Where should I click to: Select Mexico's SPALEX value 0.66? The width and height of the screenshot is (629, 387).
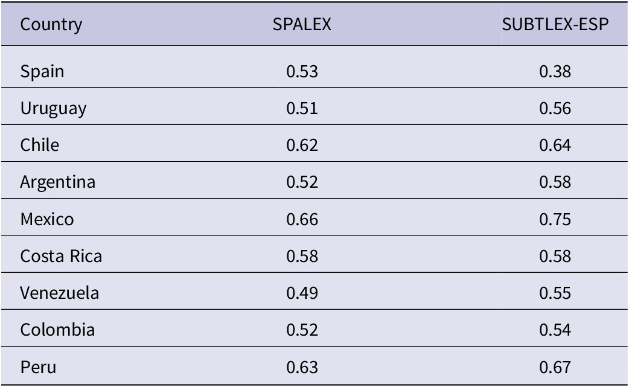[302, 219]
